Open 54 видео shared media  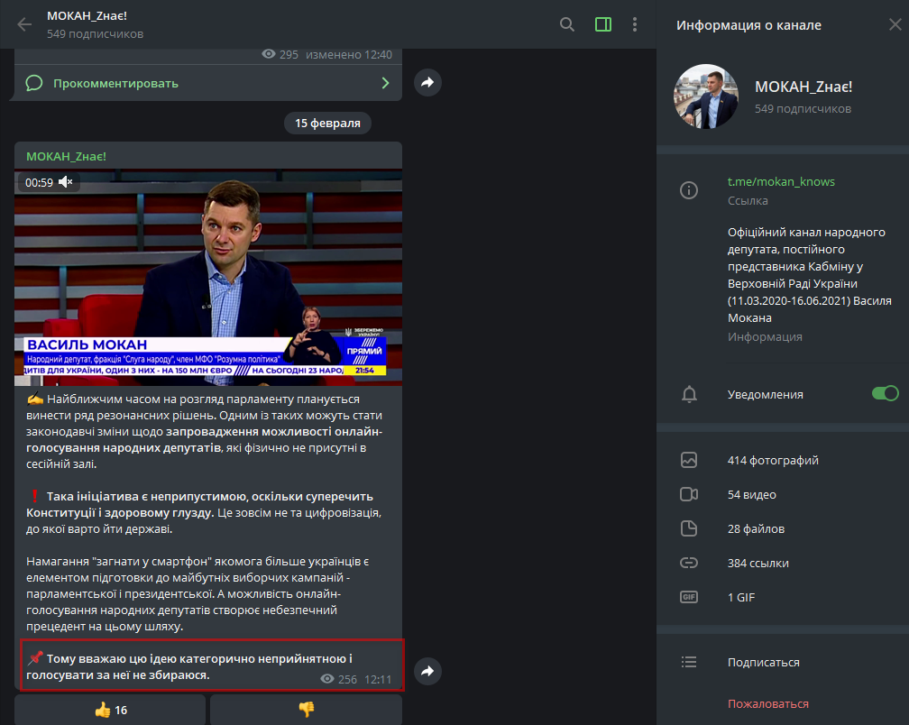[x=751, y=494]
